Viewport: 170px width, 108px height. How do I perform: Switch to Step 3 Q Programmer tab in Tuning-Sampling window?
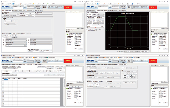tap(113, 11)
